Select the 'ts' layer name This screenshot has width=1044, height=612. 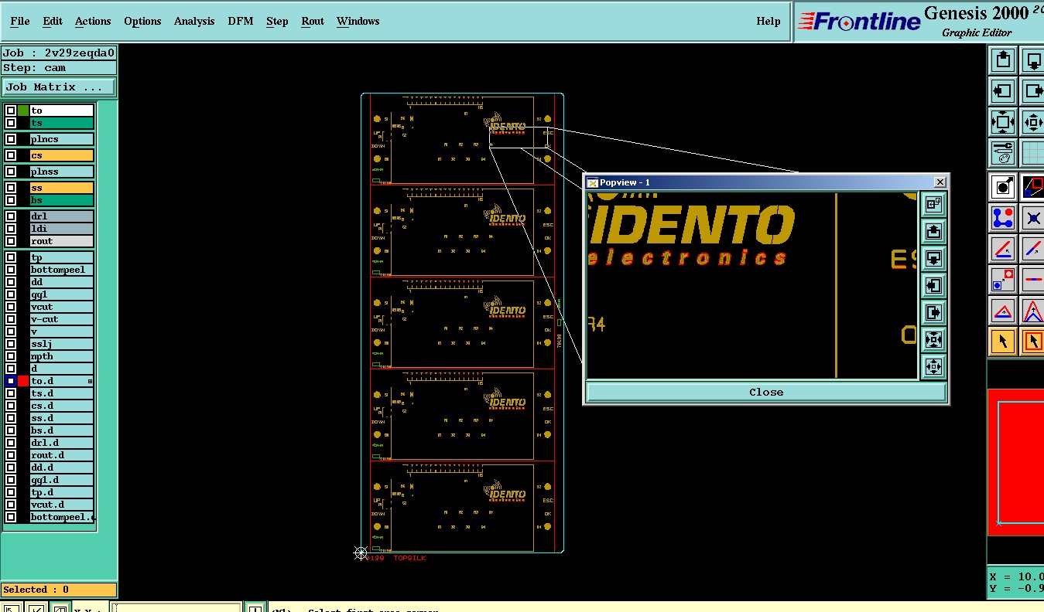click(62, 123)
